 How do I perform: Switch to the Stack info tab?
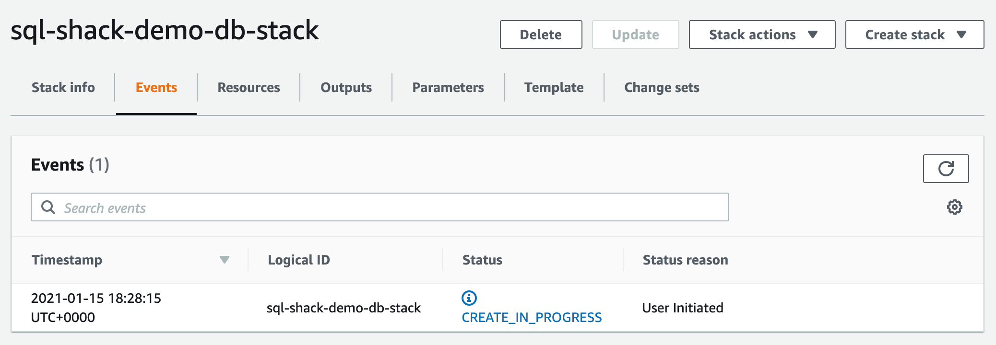63,88
